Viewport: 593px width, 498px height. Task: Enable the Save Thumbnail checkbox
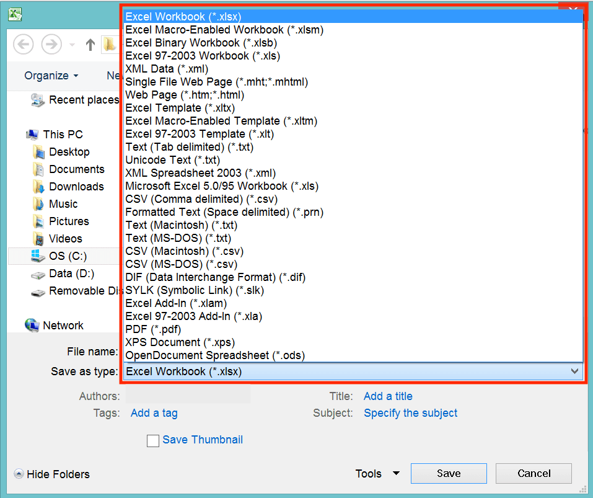tap(153, 441)
